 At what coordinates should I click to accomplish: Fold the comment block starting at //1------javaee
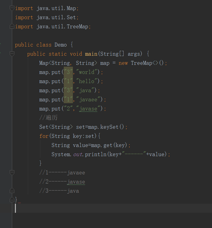pyautogui.click(x=12, y=173)
